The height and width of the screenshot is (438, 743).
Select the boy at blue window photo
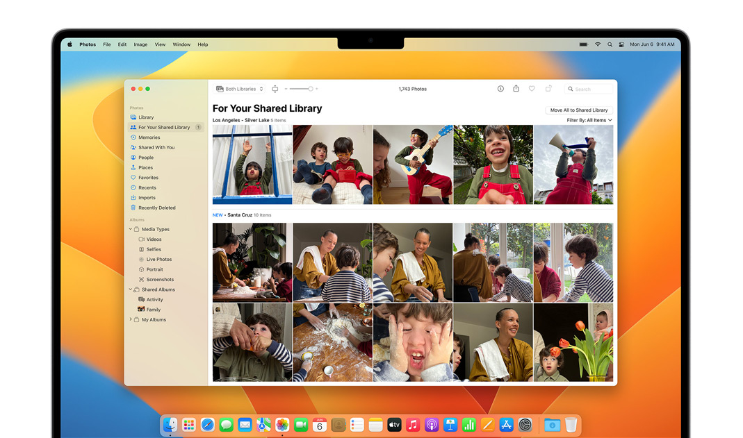[252, 165]
